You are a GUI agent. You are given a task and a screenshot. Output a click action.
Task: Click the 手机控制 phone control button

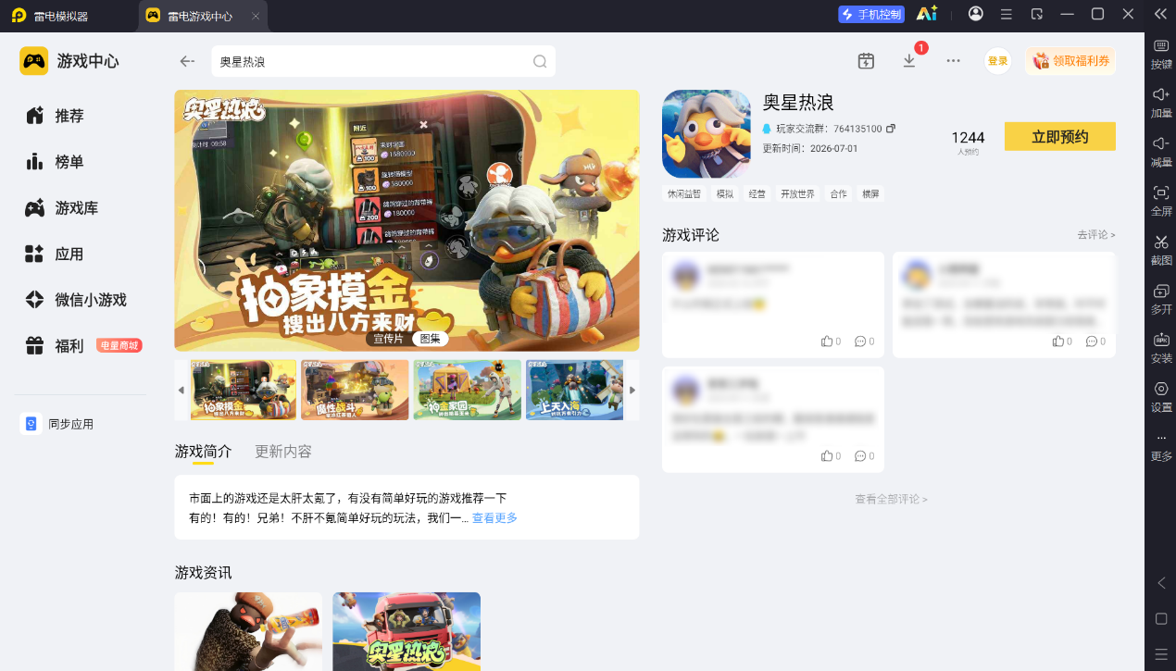871,14
